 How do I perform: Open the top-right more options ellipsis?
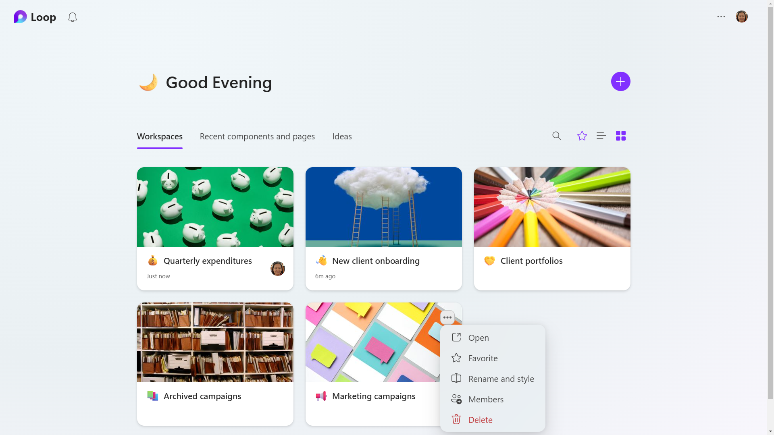(x=721, y=17)
